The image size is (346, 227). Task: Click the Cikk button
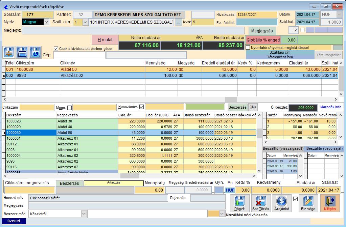253,107
